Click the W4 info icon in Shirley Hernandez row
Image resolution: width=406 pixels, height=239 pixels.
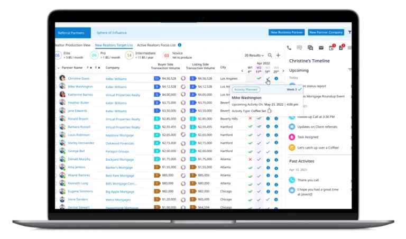(276, 143)
